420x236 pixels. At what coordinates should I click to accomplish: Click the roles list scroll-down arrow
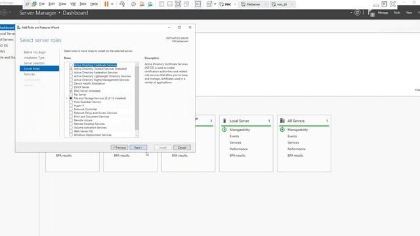137,136
